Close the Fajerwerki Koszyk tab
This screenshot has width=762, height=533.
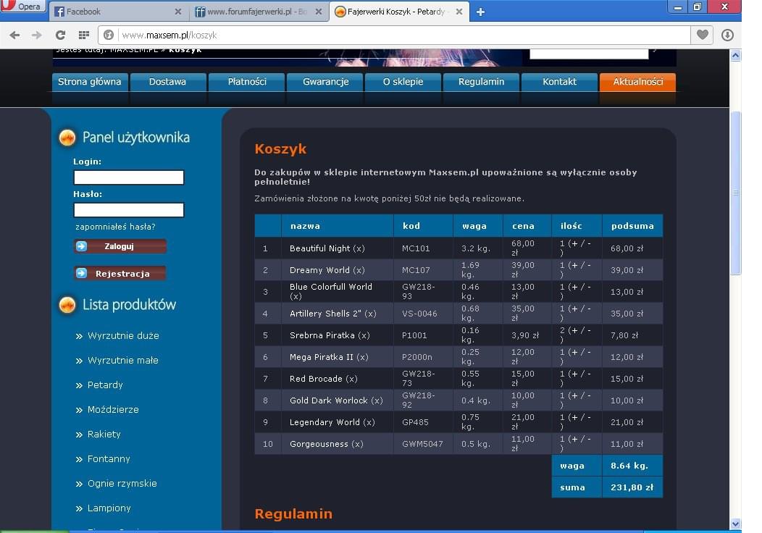pos(459,12)
